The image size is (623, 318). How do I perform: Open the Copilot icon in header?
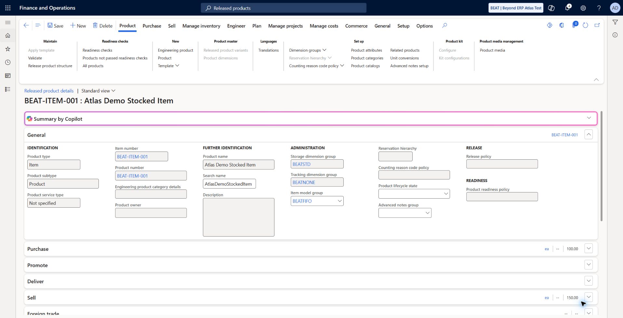pos(551,8)
